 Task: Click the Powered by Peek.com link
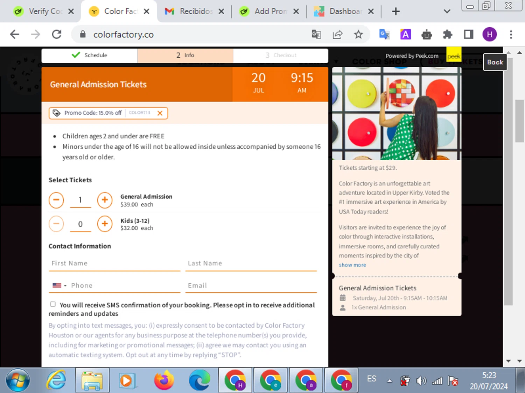(x=412, y=56)
